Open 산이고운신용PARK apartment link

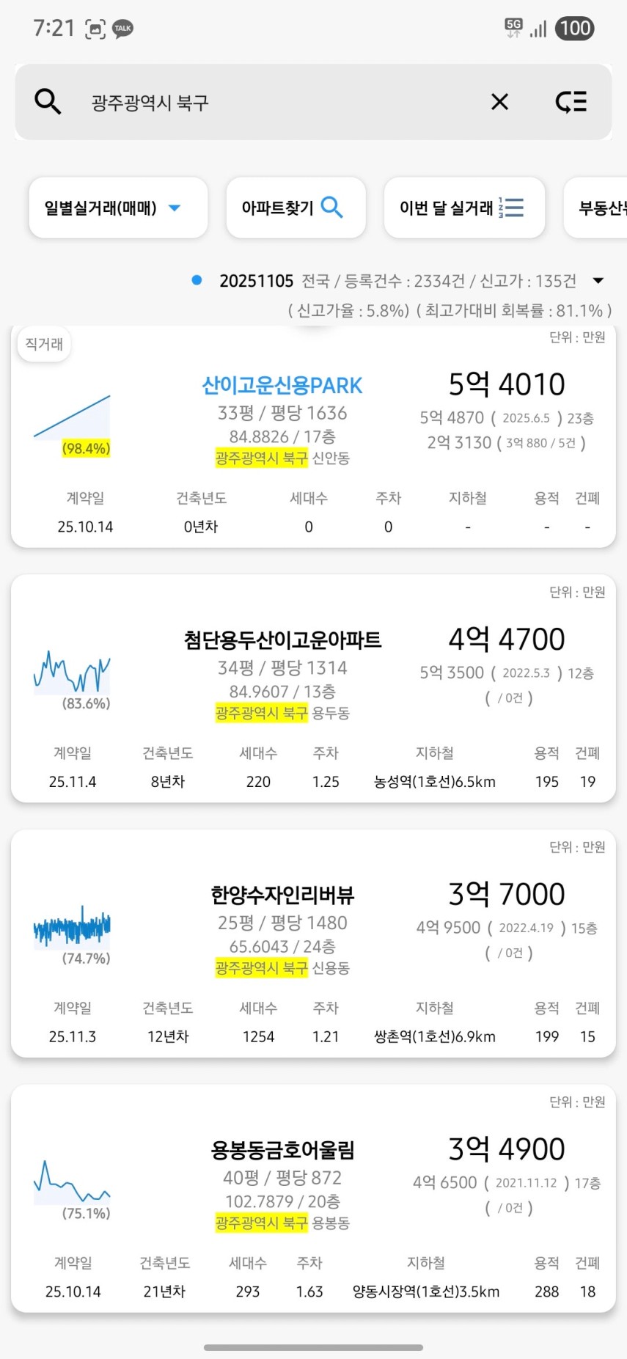[x=282, y=386]
